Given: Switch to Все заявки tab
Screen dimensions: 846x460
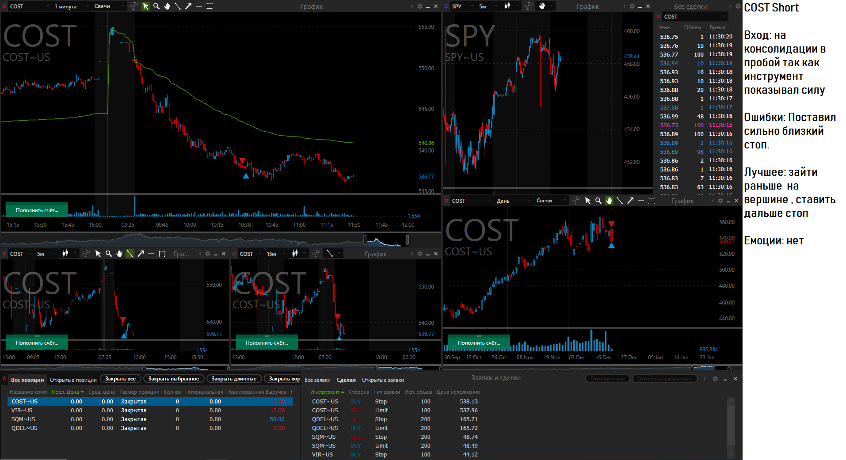Looking at the screenshot, I should pos(317,380).
